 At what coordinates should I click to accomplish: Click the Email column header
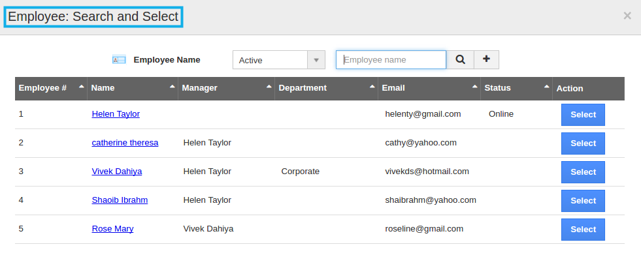pos(429,88)
